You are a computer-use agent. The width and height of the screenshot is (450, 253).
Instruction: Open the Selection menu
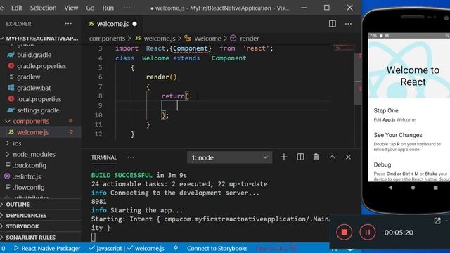43,8
